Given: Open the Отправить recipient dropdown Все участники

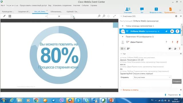Looking at the screenshot, I should tap(152, 78).
